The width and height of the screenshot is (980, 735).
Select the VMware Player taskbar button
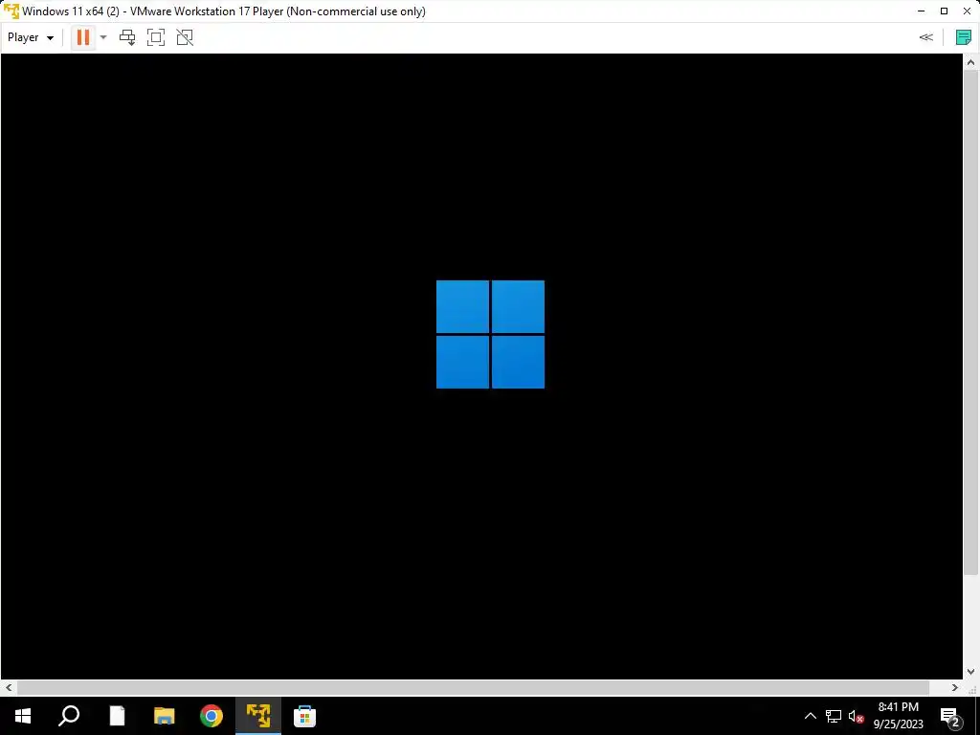[258, 716]
